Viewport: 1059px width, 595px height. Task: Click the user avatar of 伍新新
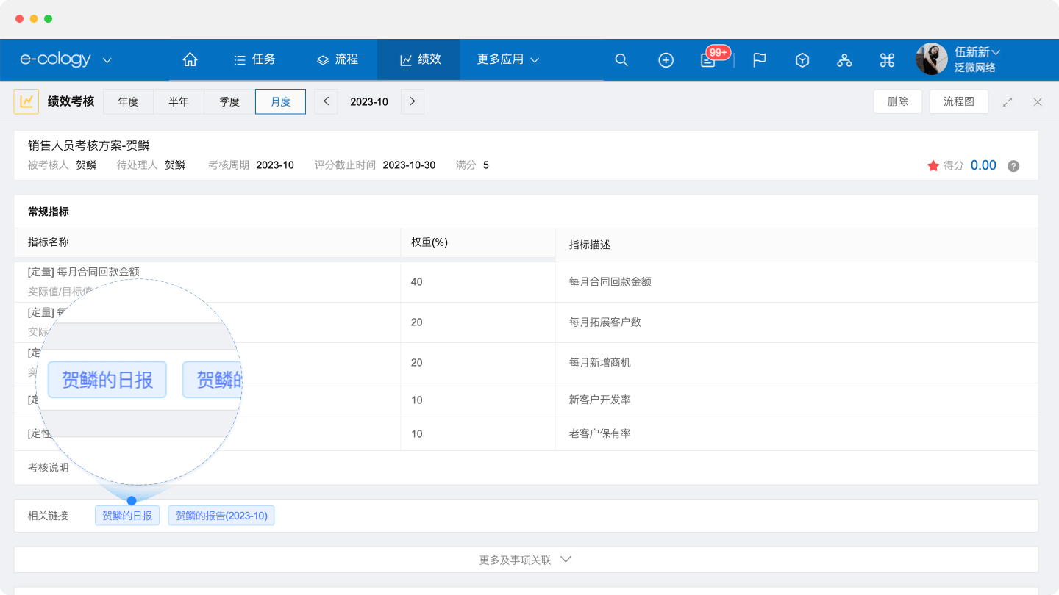931,59
